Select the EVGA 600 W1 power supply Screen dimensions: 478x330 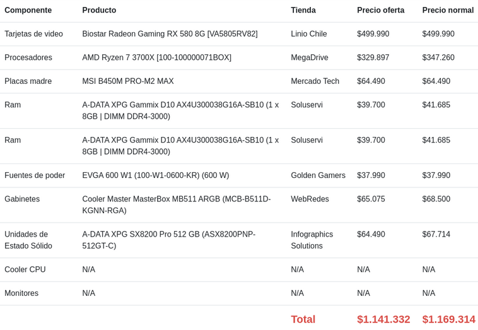pos(156,175)
